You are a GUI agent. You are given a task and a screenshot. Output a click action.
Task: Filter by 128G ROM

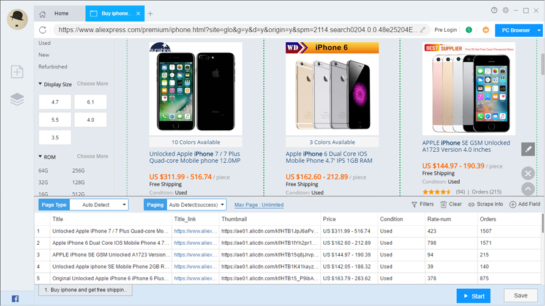tap(78, 182)
